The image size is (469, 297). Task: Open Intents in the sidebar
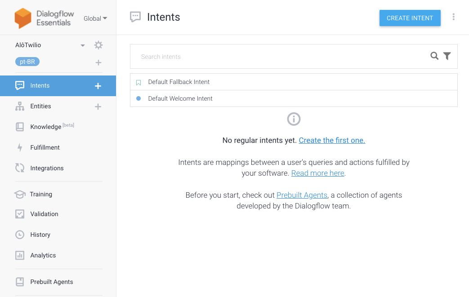(x=58, y=86)
